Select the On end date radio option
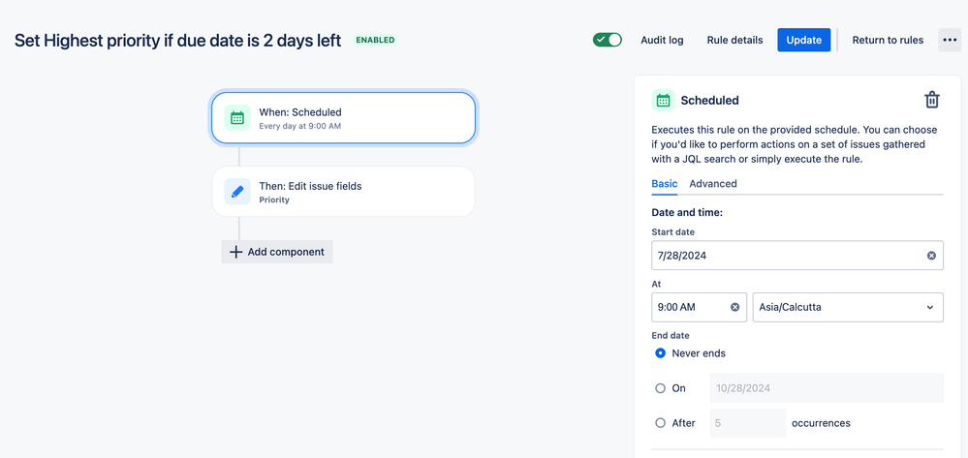 [x=661, y=388]
